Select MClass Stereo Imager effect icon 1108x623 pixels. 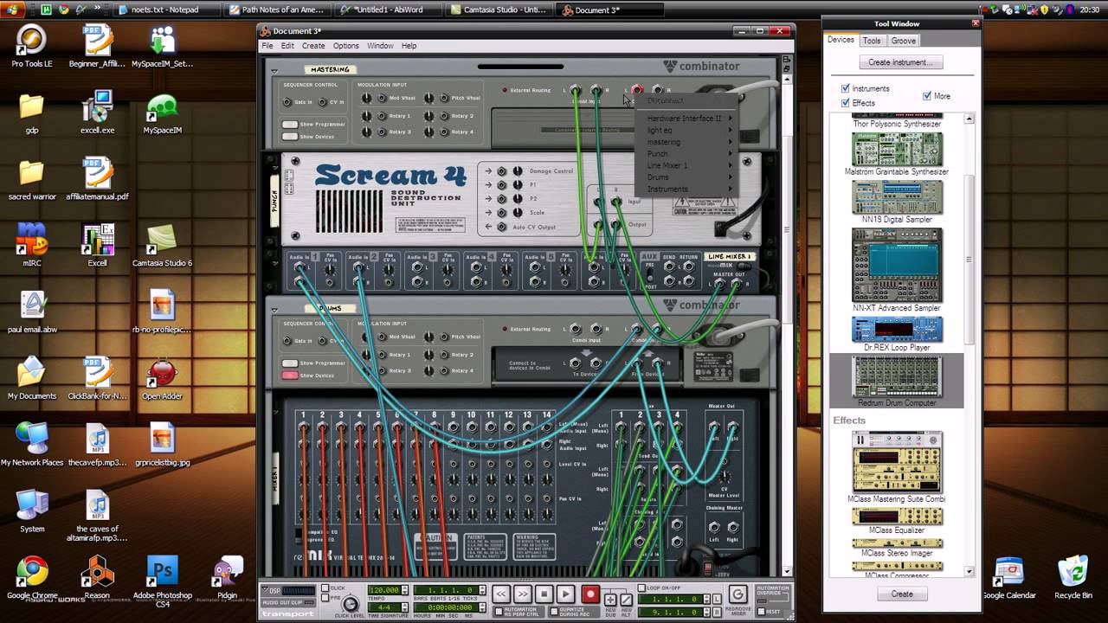(897, 543)
